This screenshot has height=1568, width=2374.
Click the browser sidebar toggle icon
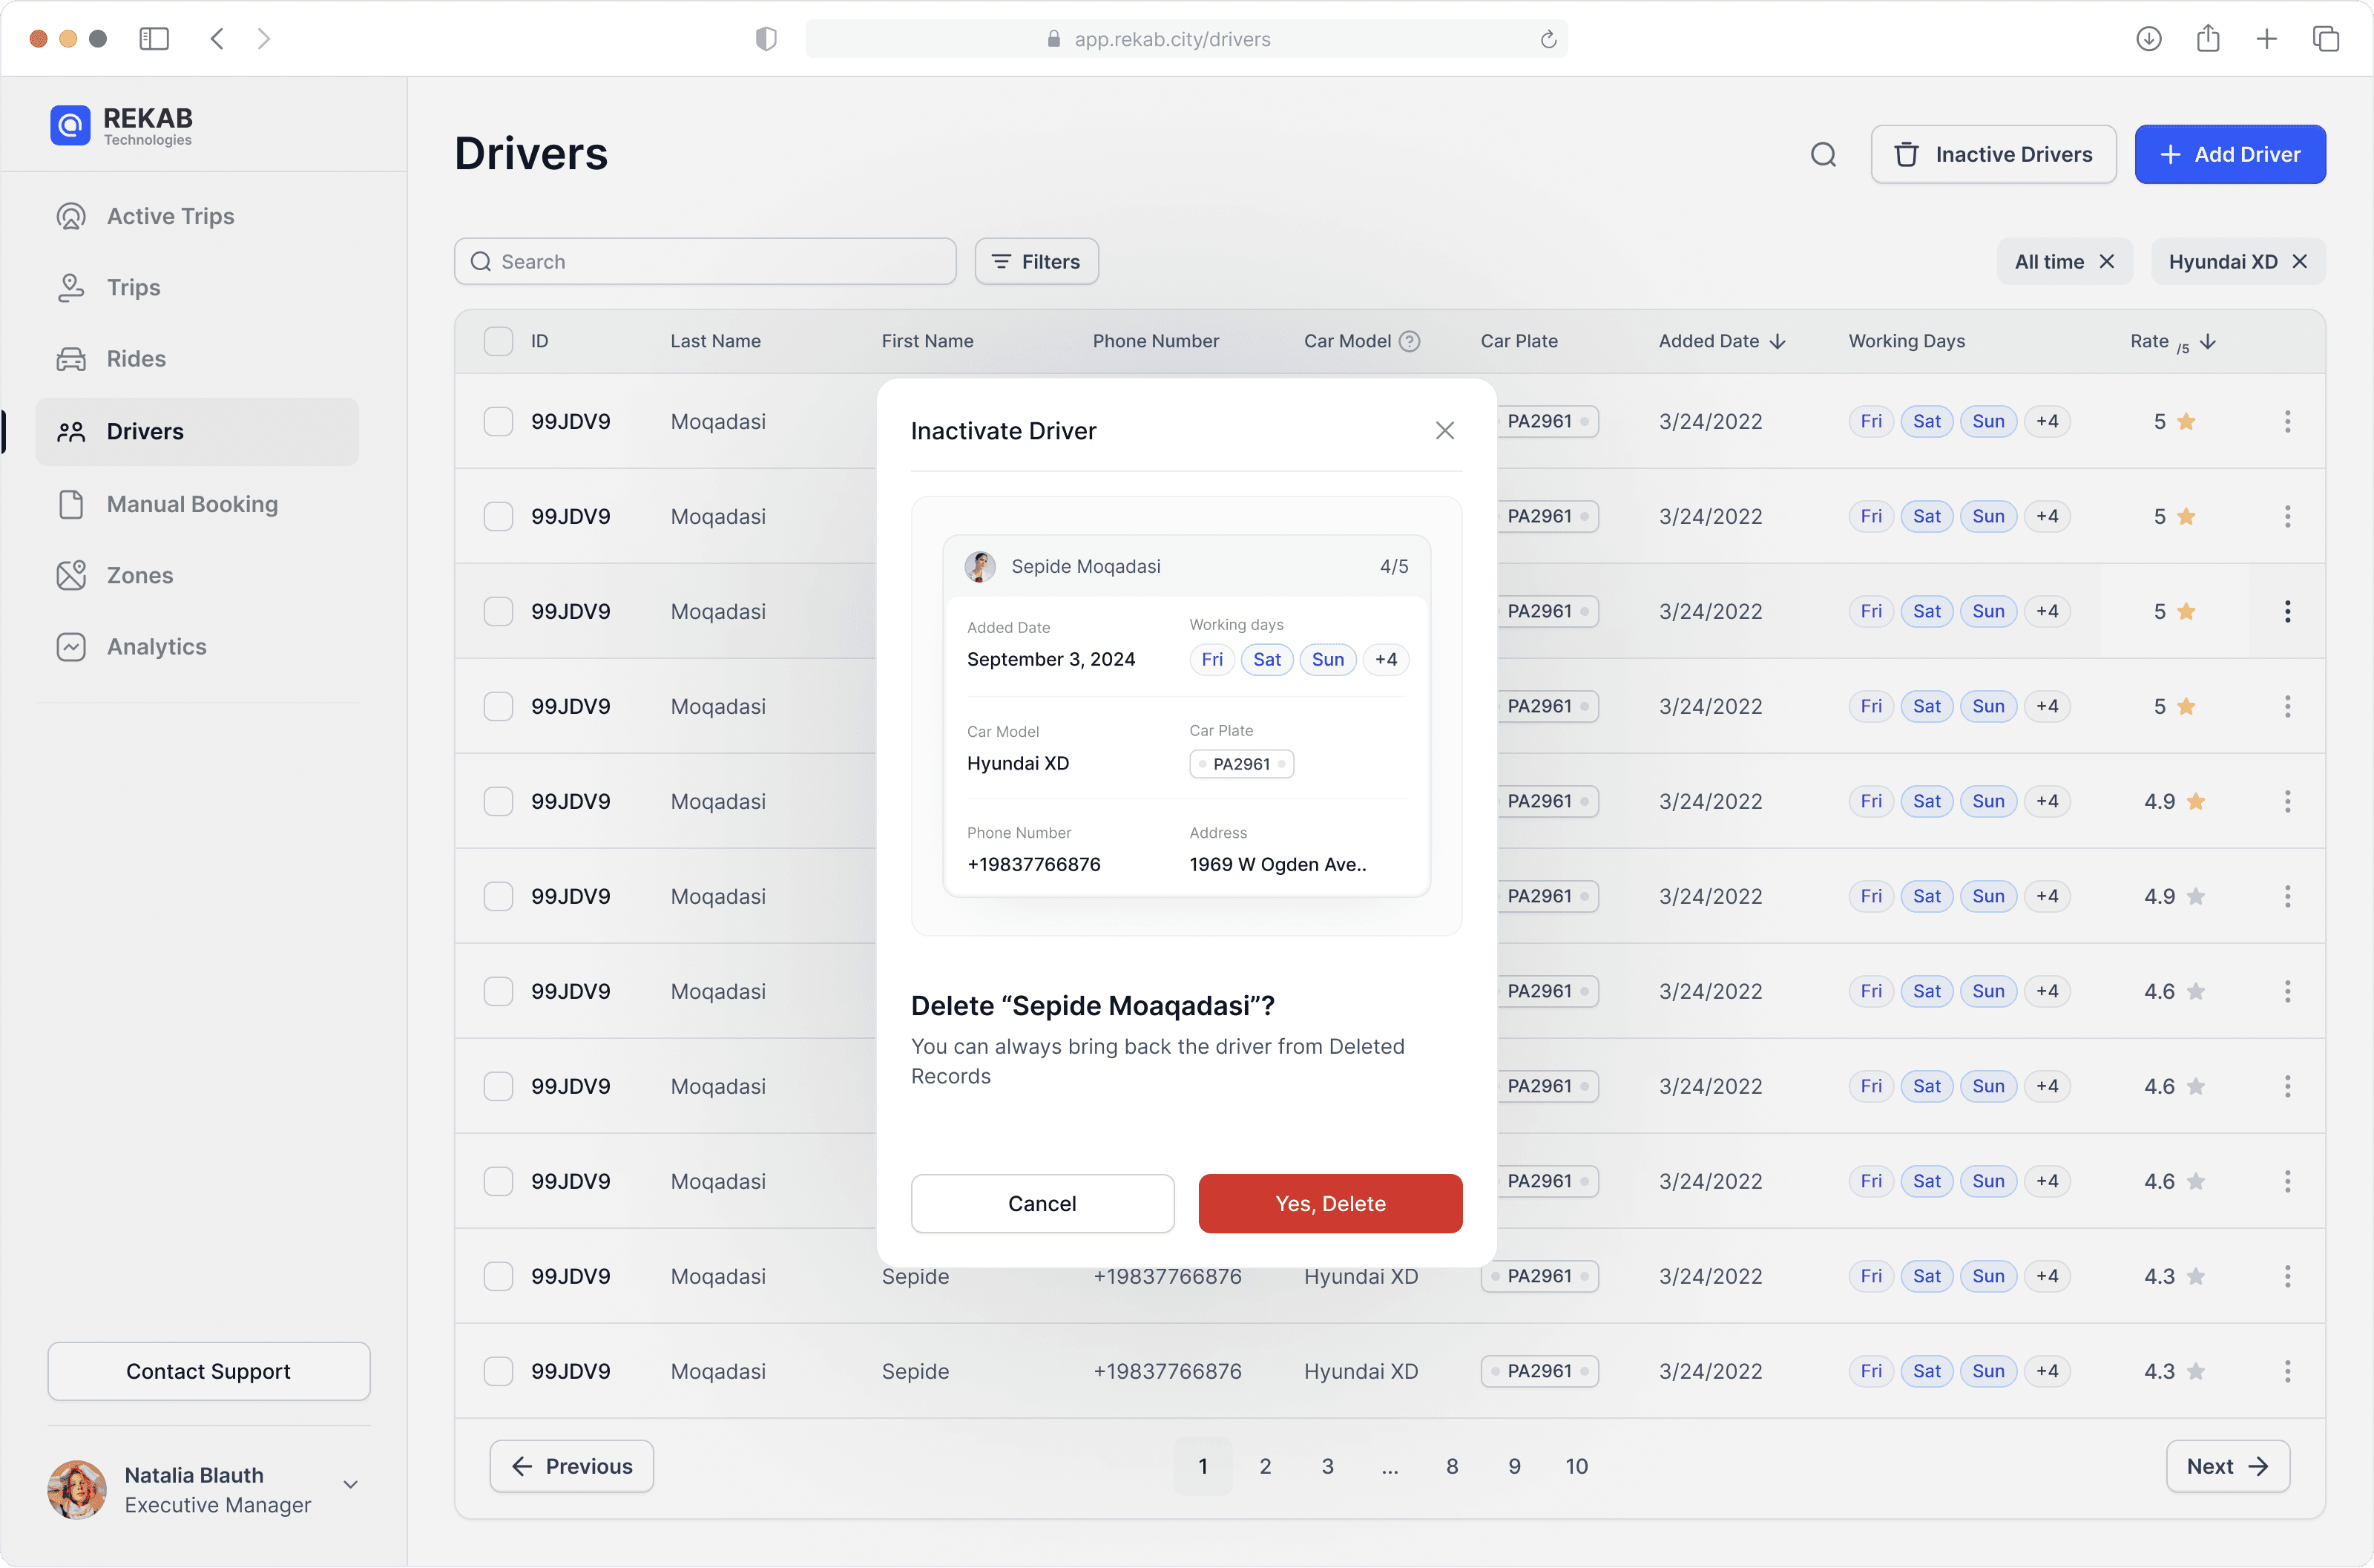pyautogui.click(x=154, y=39)
